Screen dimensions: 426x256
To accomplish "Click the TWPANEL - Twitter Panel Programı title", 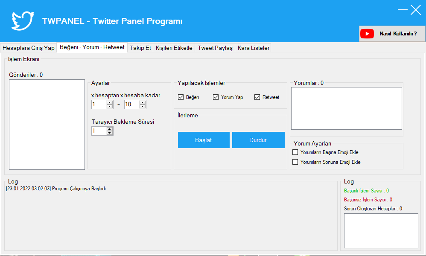I will coord(112,21).
